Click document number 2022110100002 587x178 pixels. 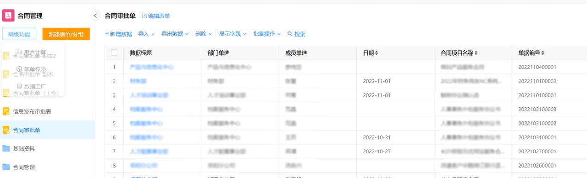[537, 81]
